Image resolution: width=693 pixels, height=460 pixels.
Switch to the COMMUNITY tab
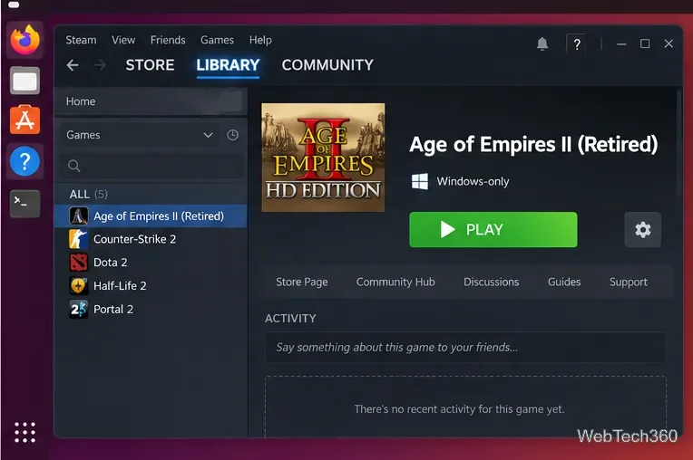click(327, 65)
